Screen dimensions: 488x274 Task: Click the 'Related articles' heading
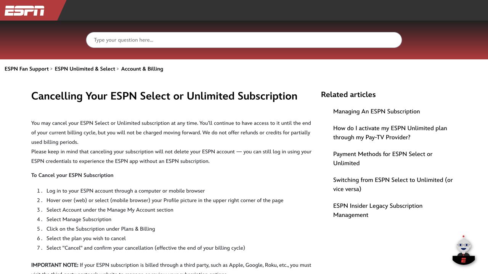point(348,94)
